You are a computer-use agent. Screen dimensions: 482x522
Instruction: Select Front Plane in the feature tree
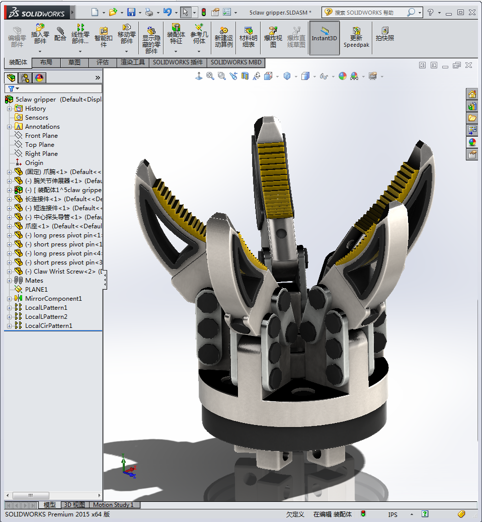click(x=41, y=135)
